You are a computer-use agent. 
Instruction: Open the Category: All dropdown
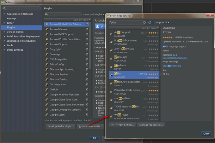click(x=162, y=23)
